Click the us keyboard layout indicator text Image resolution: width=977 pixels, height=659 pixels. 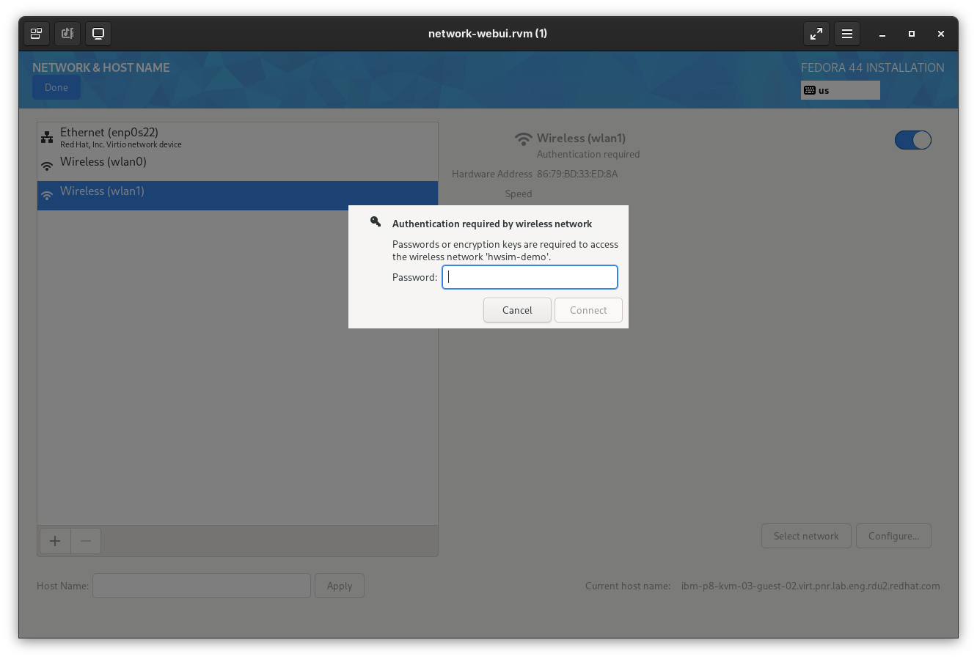(824, 91)
